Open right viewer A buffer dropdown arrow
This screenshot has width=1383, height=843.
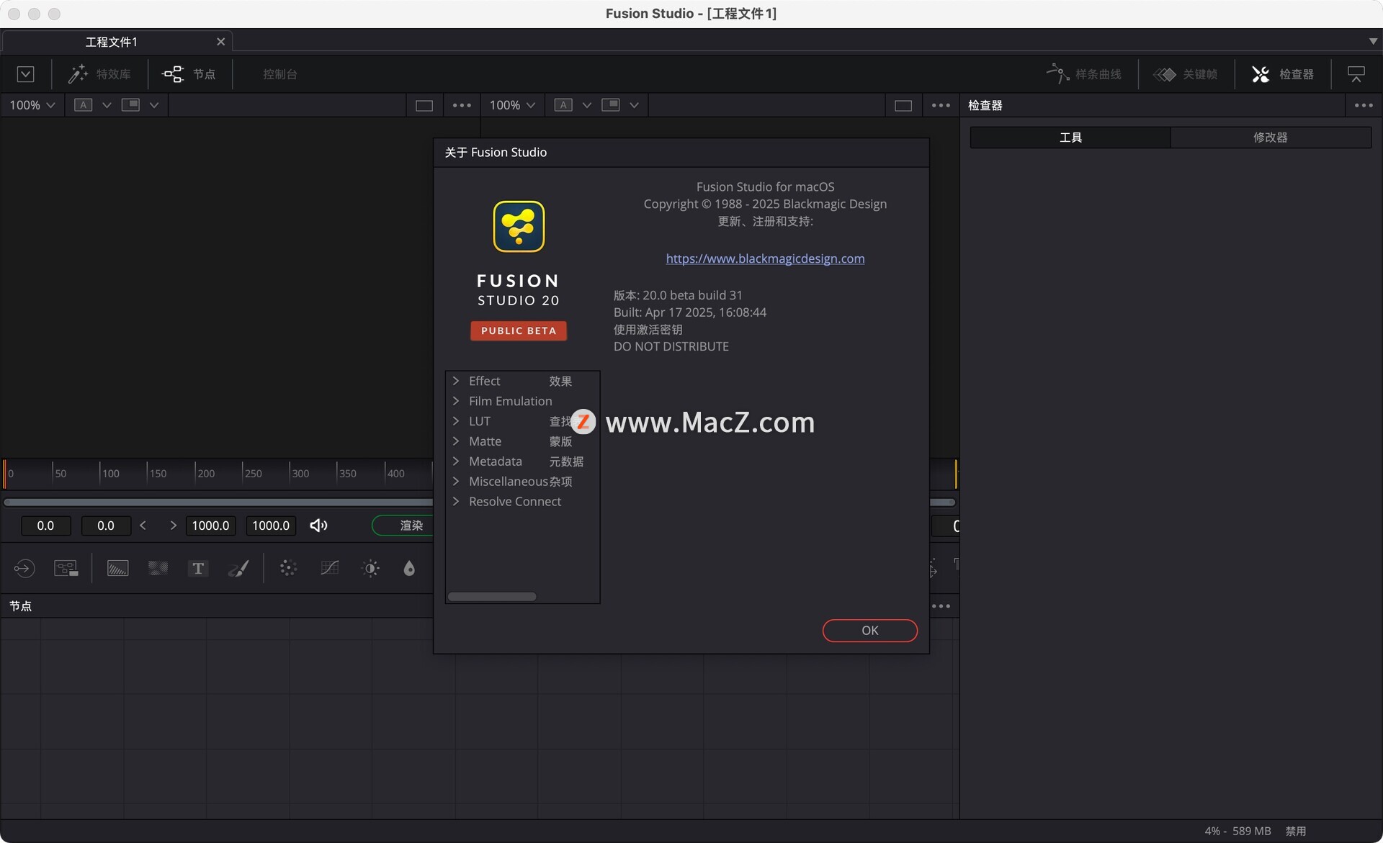(x=587, y=105)
